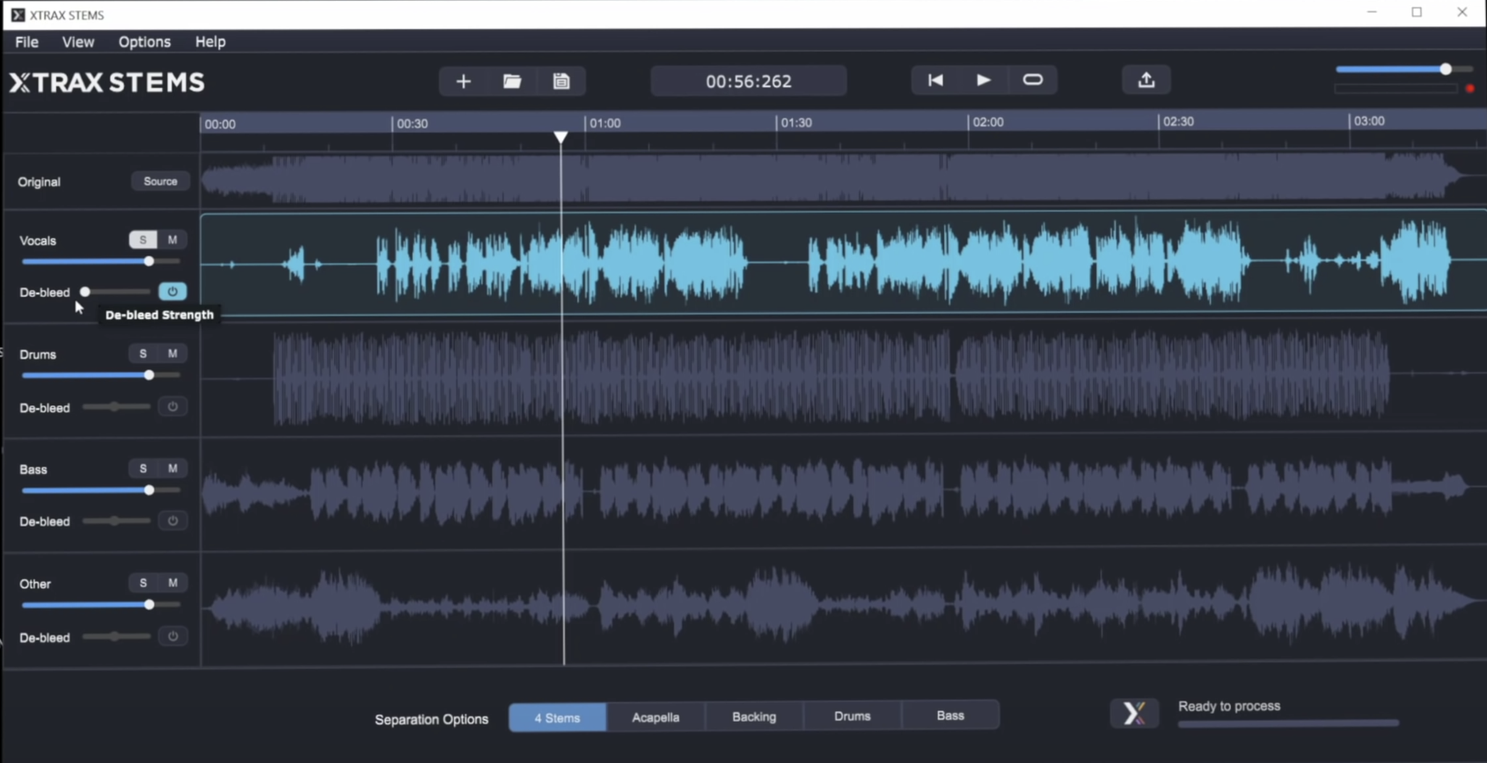
Task: Mute the Bass track
Action: 172,469
